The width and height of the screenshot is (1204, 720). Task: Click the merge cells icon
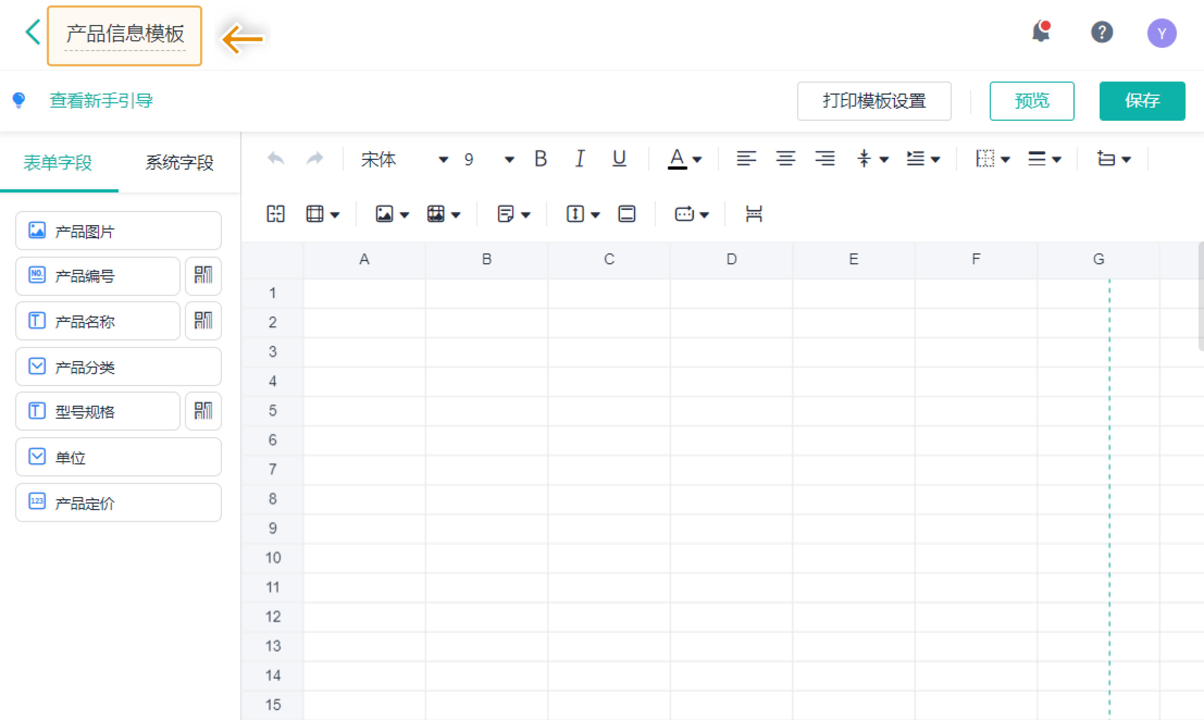[x=275, y=214]
